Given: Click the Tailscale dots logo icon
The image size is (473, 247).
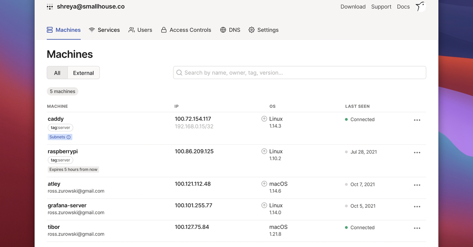Looking at the screenshot, I should (x=50, y=7).
